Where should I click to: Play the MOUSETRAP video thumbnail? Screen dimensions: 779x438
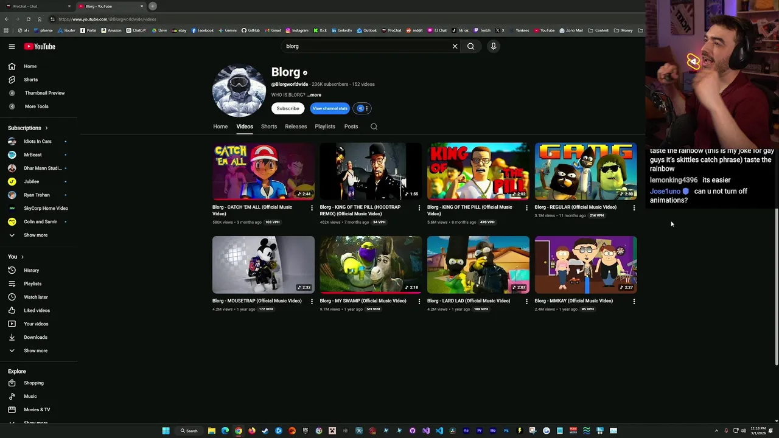(264, 265)
